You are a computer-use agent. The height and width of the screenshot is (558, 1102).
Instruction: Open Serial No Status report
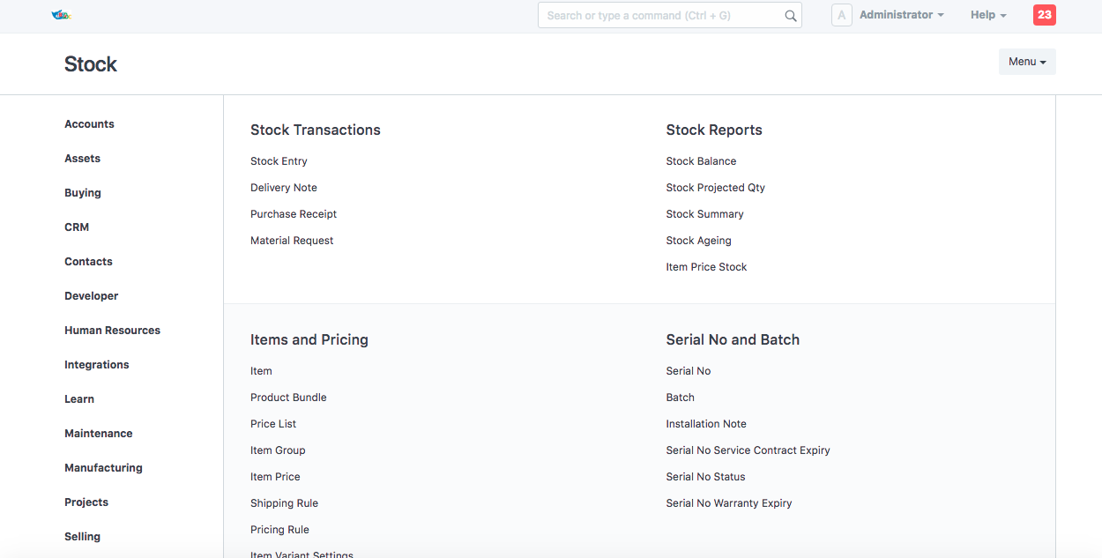(706, 477)
